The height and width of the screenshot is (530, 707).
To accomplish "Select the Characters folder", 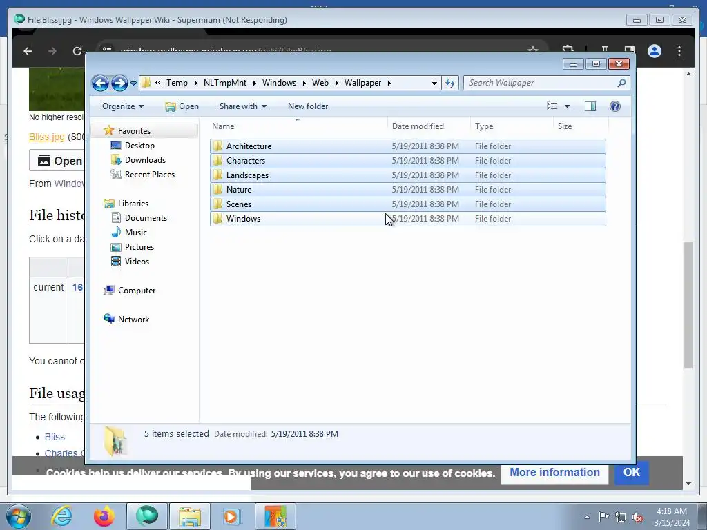I will click(x=407, y=160).
